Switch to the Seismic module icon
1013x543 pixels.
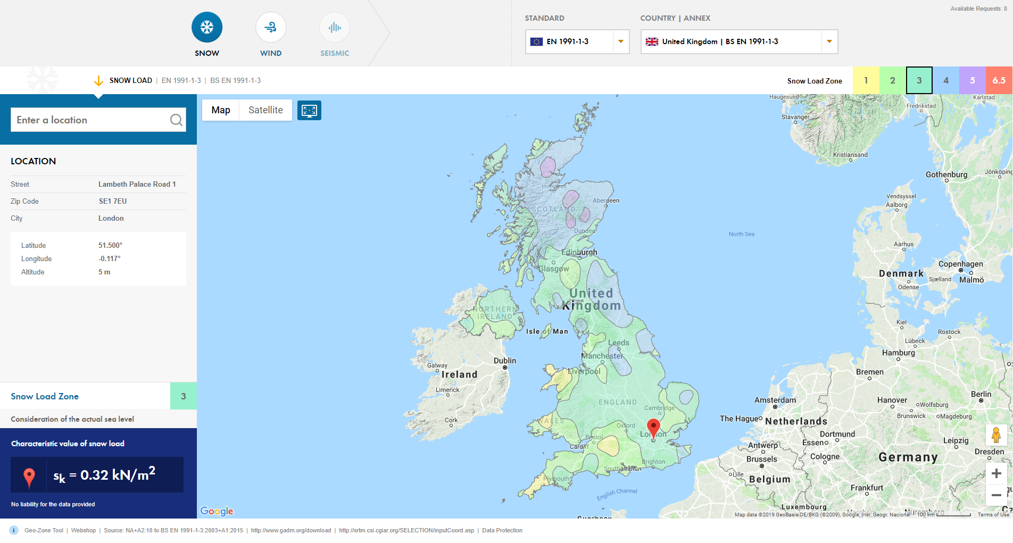click(334, 27)
